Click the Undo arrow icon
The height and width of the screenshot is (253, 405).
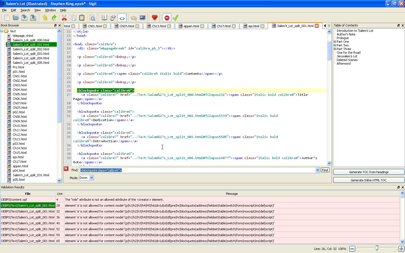click(x=45, y=18)
